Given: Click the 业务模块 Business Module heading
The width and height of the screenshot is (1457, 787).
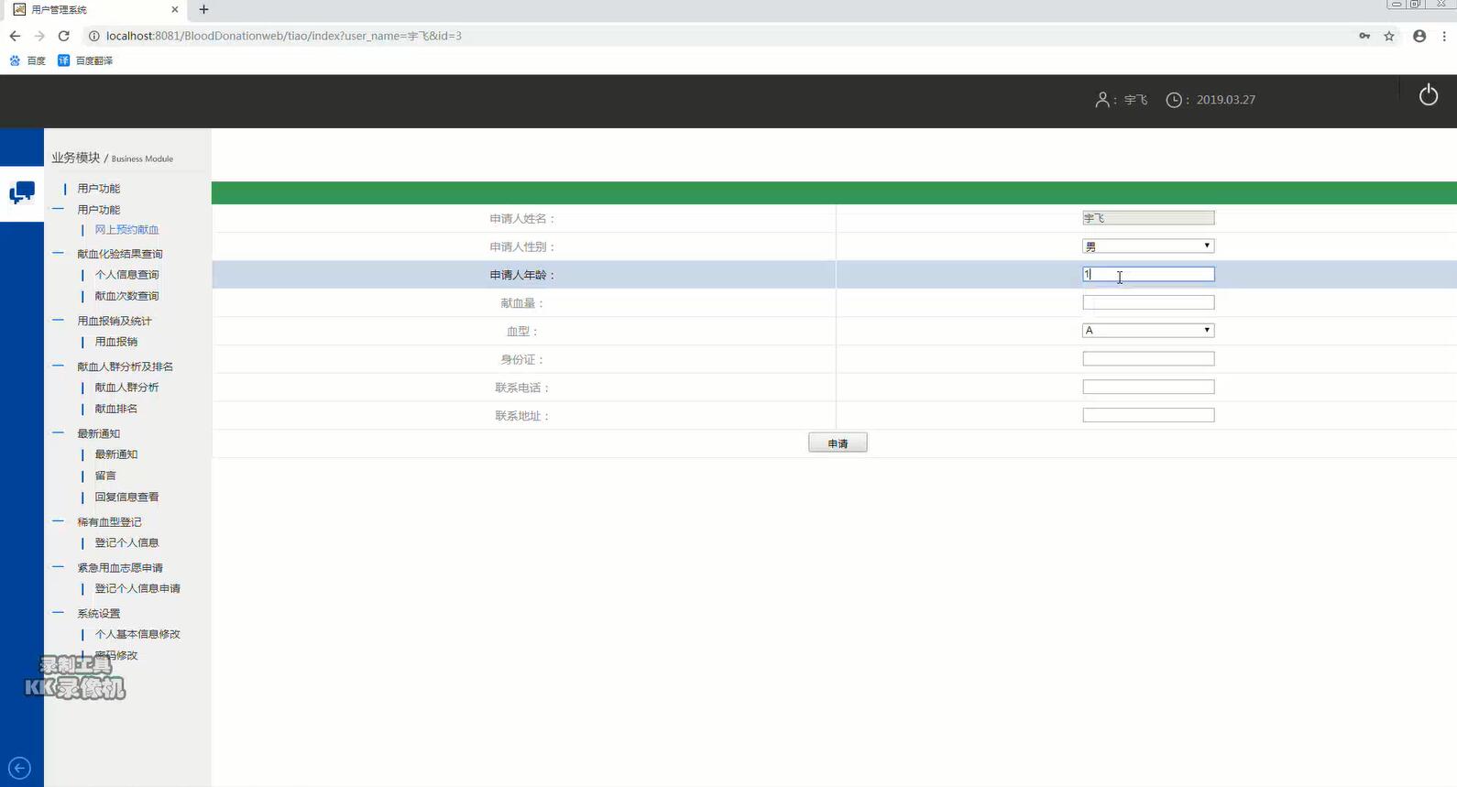Looking at the screenshot, I should [112, 158].
